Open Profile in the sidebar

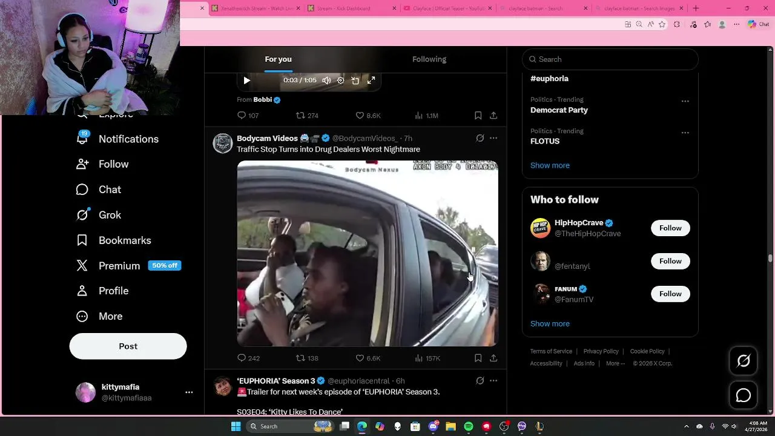[x=102, y=291]
